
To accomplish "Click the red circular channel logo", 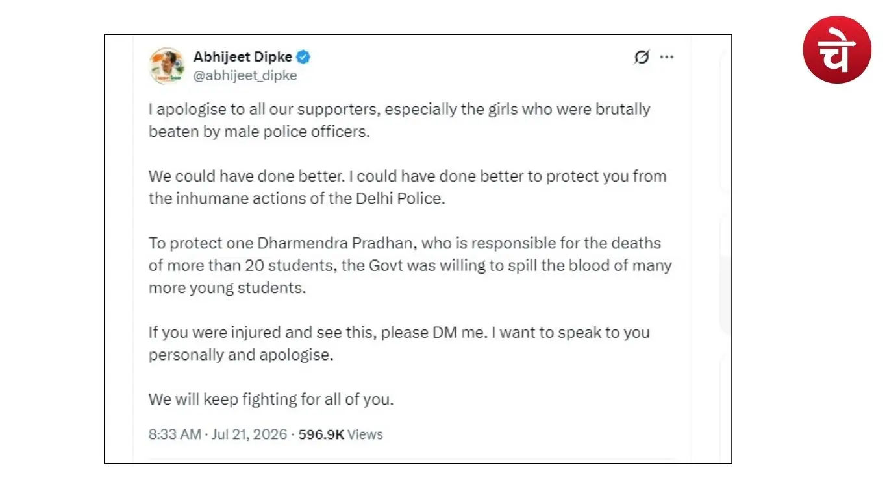I will click(x=837, y=49).
